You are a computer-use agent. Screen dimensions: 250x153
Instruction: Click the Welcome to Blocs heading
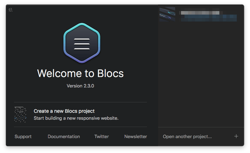[x=80, y=73]
